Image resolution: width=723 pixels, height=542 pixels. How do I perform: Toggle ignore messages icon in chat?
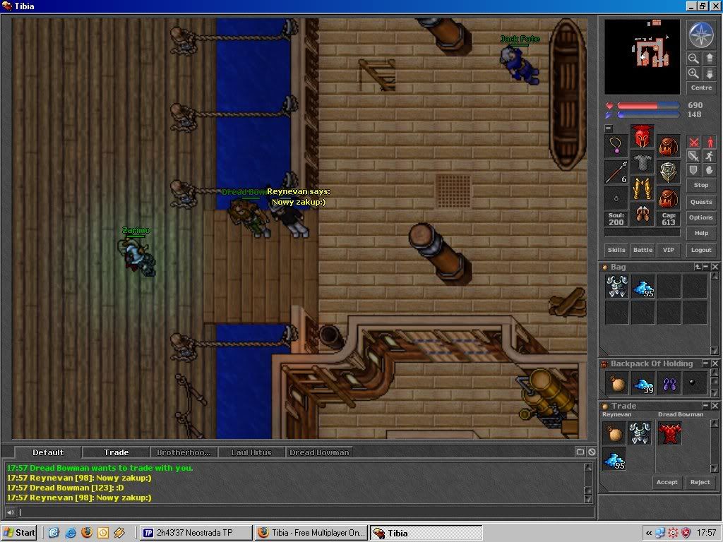[592, 452]
